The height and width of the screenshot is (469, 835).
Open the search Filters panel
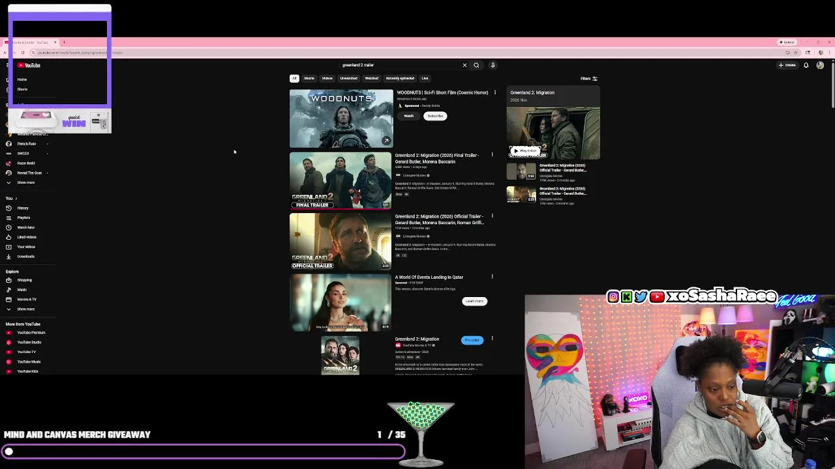pyautogui.click(x=589, y=78)
